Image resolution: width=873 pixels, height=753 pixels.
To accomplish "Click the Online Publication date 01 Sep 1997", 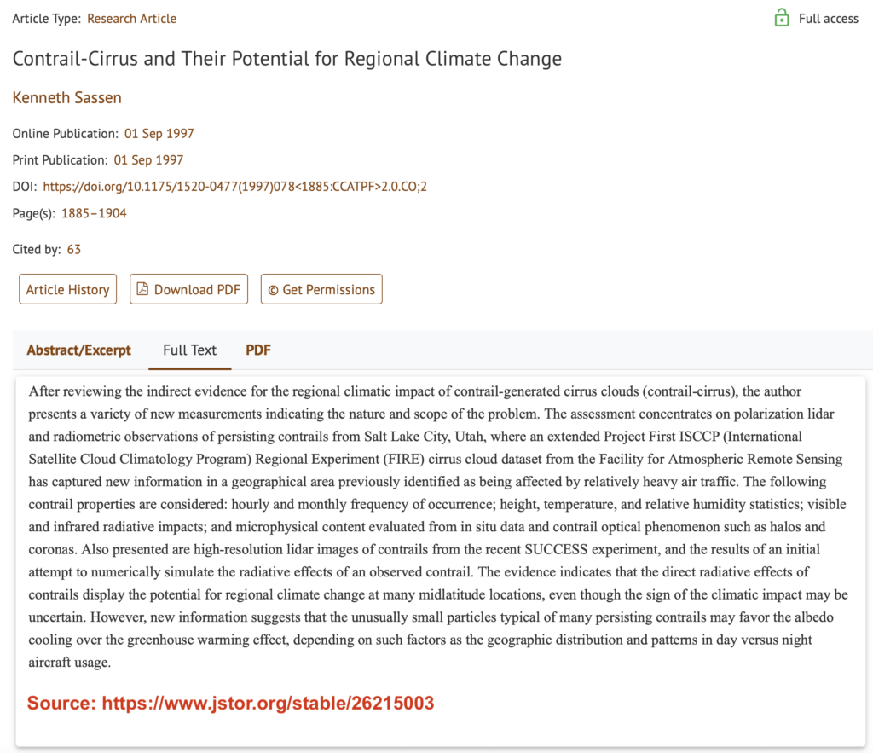I will [159, 133].
